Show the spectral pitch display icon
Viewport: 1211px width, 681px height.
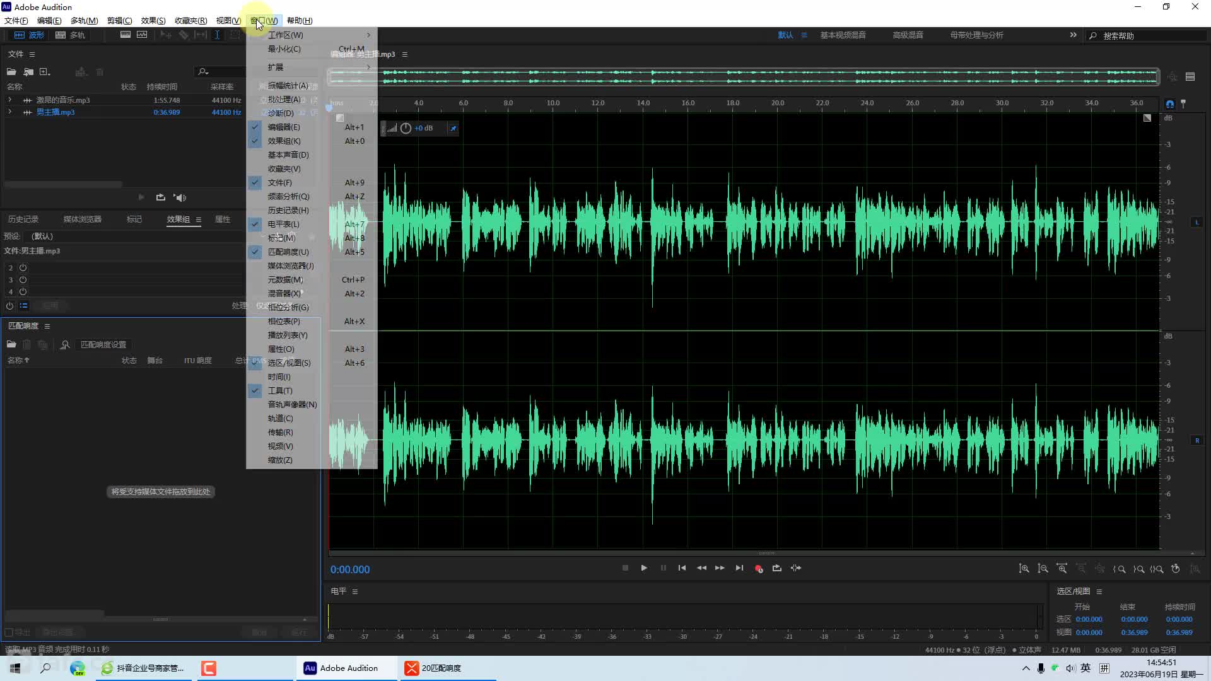142,35
